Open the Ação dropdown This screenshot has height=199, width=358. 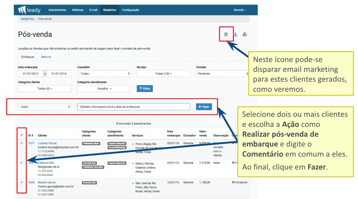(44, 107)
